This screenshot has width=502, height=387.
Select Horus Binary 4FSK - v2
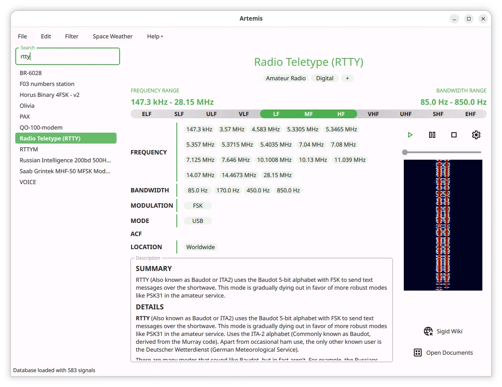click(65, 95)
